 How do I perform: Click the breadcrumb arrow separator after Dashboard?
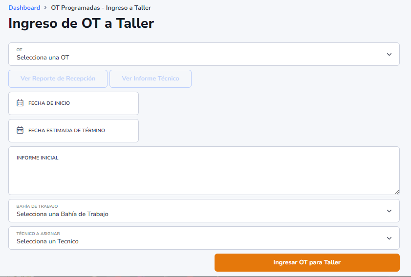tap(45, 8)
